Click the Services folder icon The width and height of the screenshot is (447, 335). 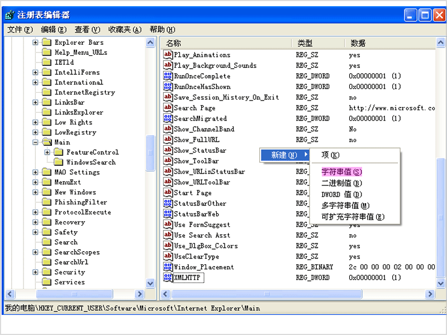[x=46, y=282]
